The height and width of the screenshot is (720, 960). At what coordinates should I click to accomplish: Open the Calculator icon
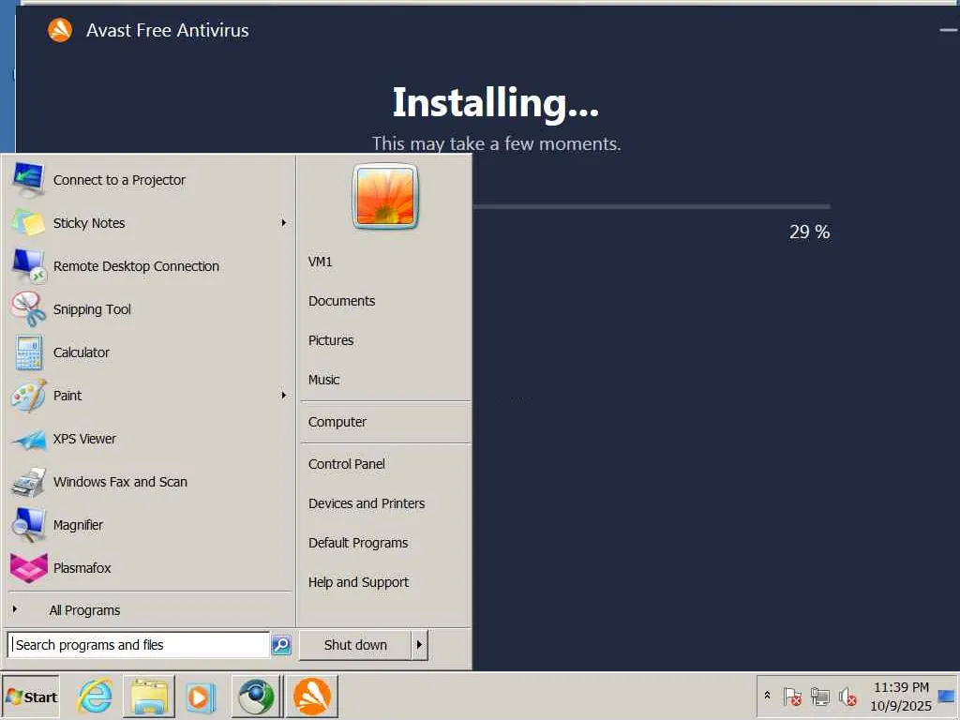click(x=29, y=352)
